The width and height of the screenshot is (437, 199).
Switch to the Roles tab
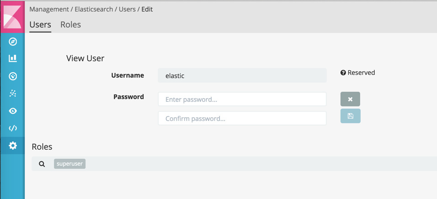(x=70, y=25)
